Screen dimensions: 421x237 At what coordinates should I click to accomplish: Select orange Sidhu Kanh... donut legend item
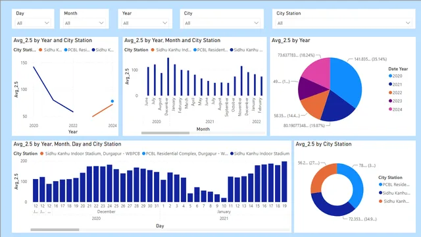tap(394, 201)
